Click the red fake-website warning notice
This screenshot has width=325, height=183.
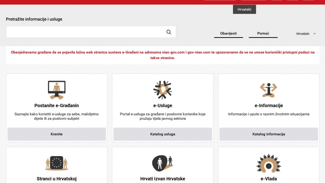click(163, 55)
